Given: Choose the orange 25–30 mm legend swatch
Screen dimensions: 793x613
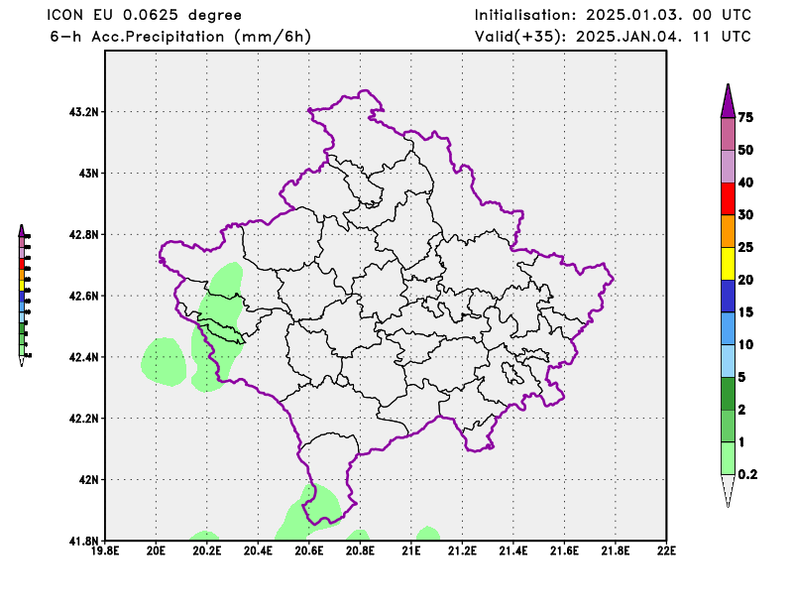Looking at the screenshot, I should (x=728, y=231).
